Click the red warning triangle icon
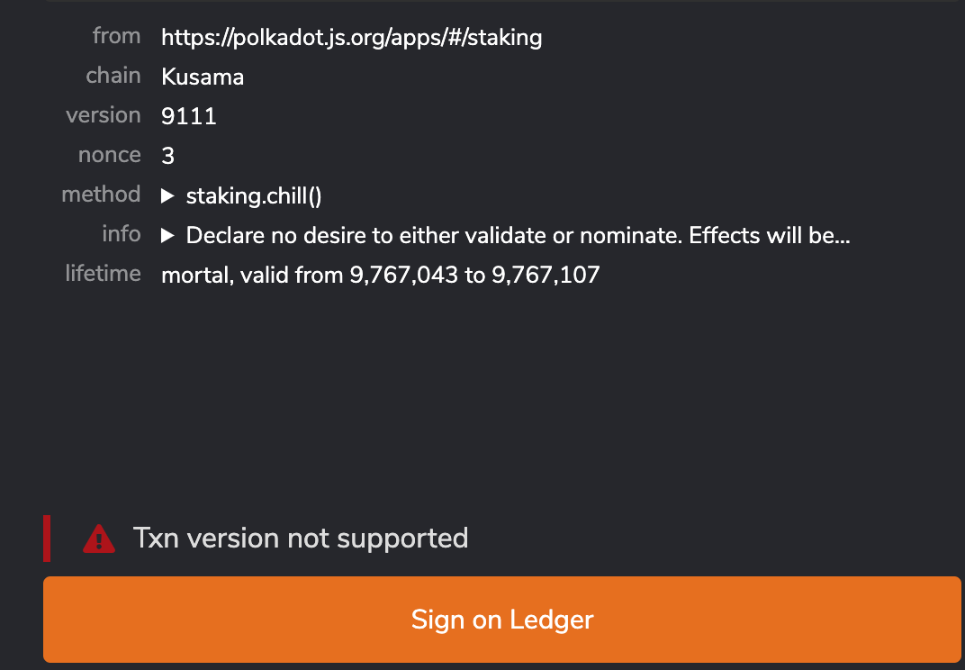965x670 pixels. point(99,538)
